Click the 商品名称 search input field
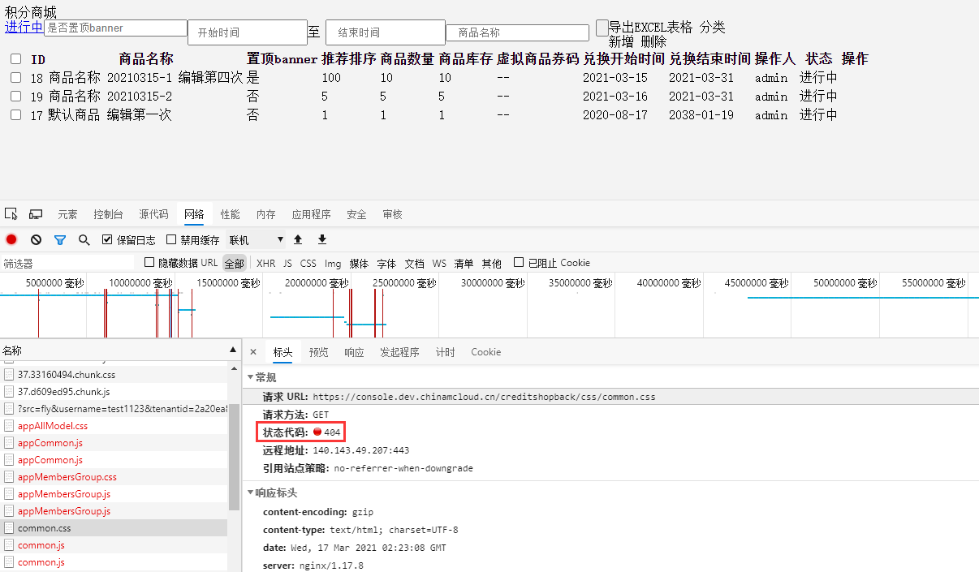979x572 pixels. coord(517,33)
